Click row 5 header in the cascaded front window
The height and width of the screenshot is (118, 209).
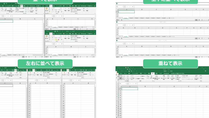(x=120, y=98)
